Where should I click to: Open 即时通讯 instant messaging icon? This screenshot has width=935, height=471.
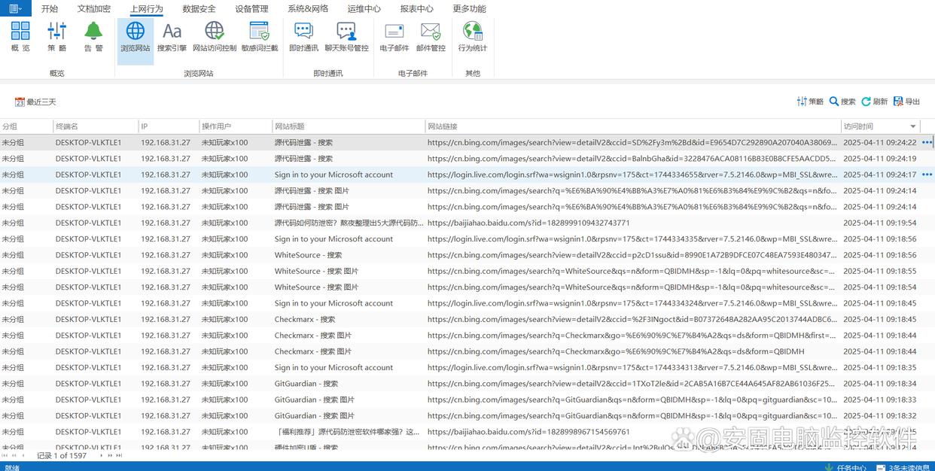point(303,36)
